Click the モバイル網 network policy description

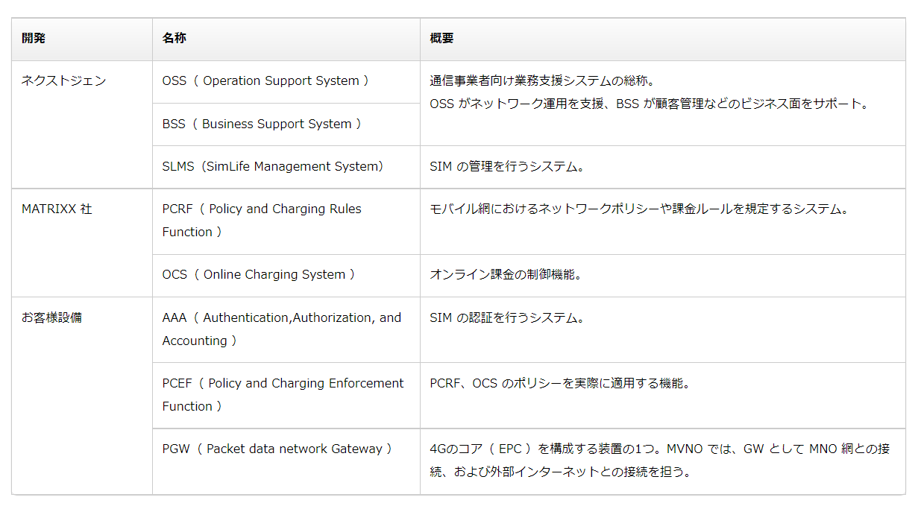639,209
